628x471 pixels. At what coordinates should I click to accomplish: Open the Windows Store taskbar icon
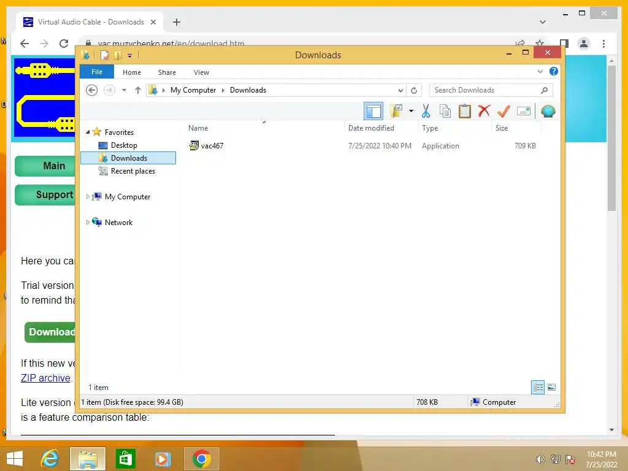pyautogui.click(x=125, y=459)
